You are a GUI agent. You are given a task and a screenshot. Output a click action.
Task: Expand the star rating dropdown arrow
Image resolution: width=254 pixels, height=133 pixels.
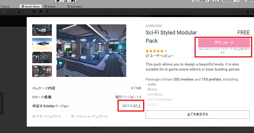[165, 51]
